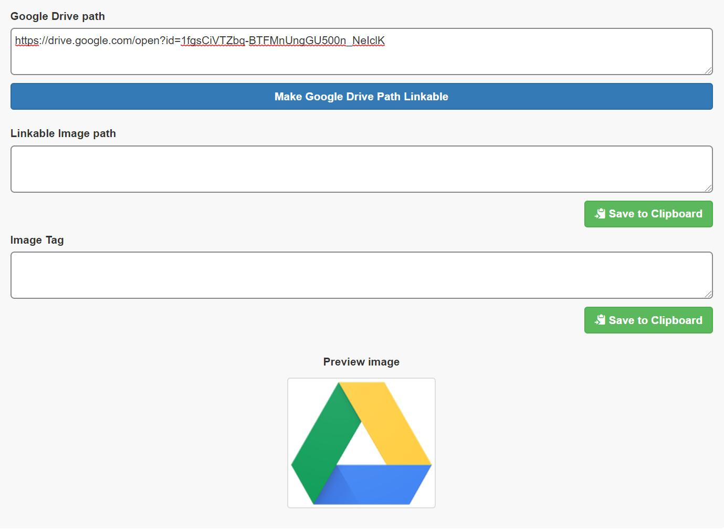The width and height of the screenshot is (724, 532).
Task: Click the Google Drive path input field
Action: point(361,51)
